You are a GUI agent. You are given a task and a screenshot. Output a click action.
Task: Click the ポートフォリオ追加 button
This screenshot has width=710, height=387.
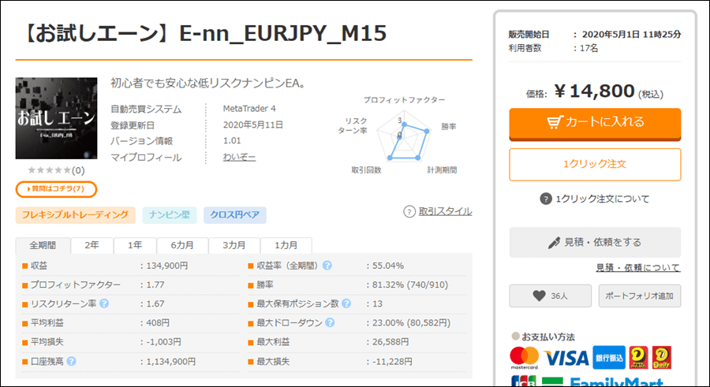tap(639, 296)
